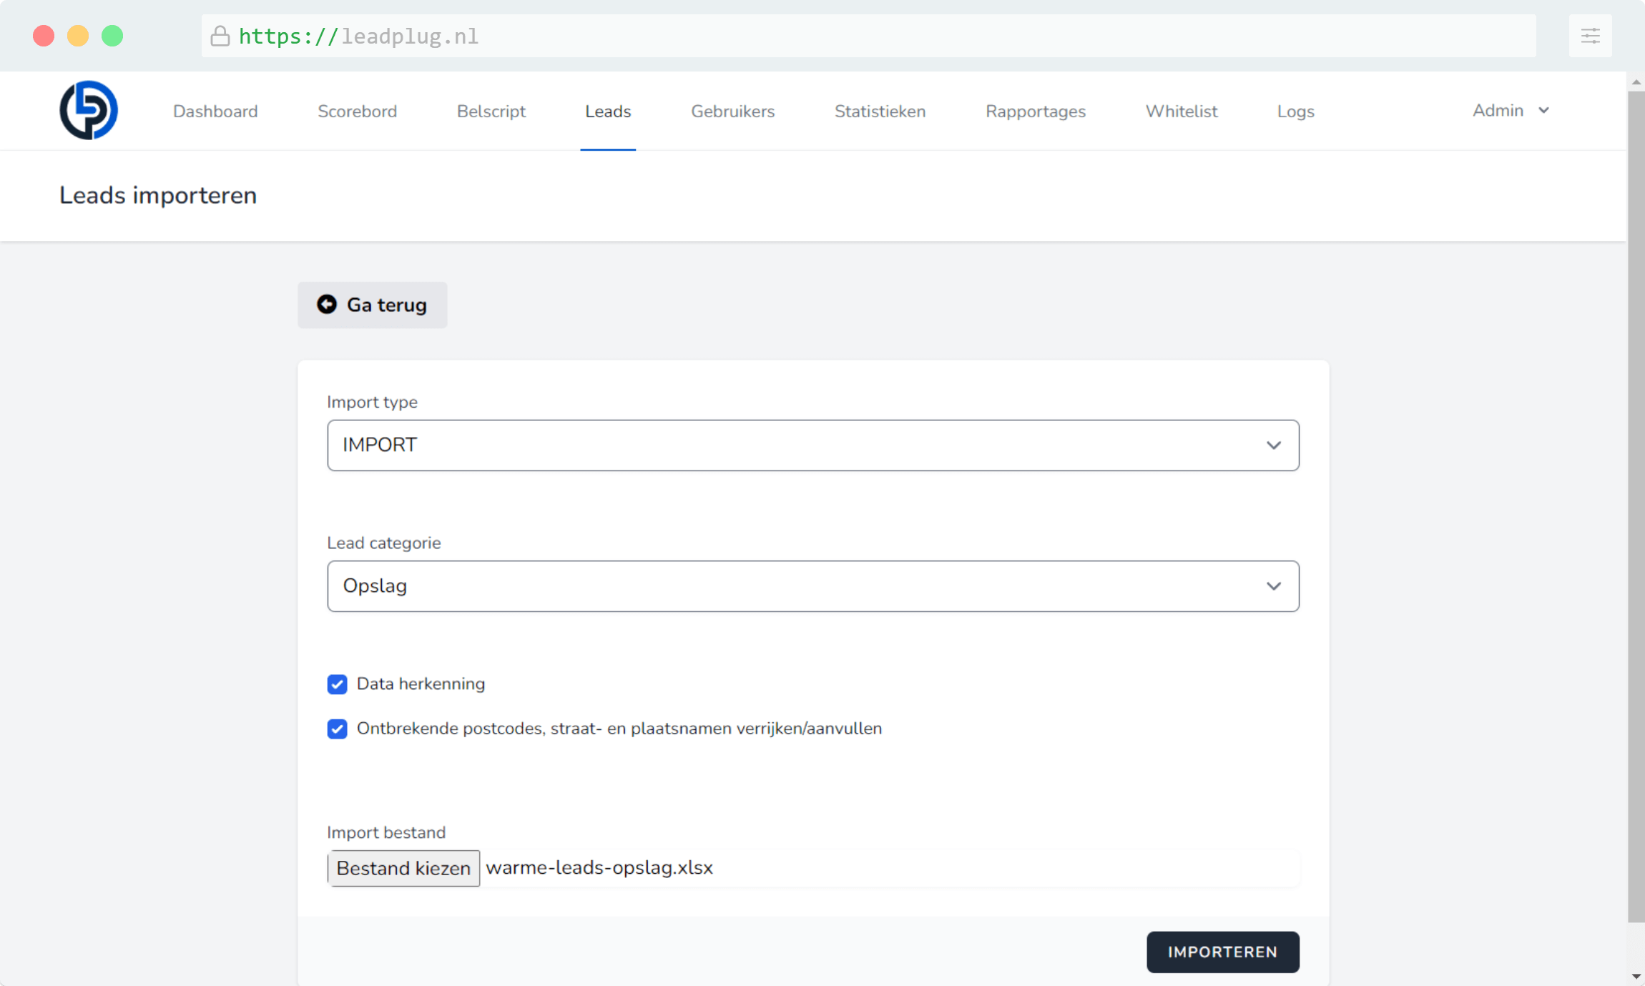
Task: Go to the Dashboard tab
Action: [x=215, y=112]
